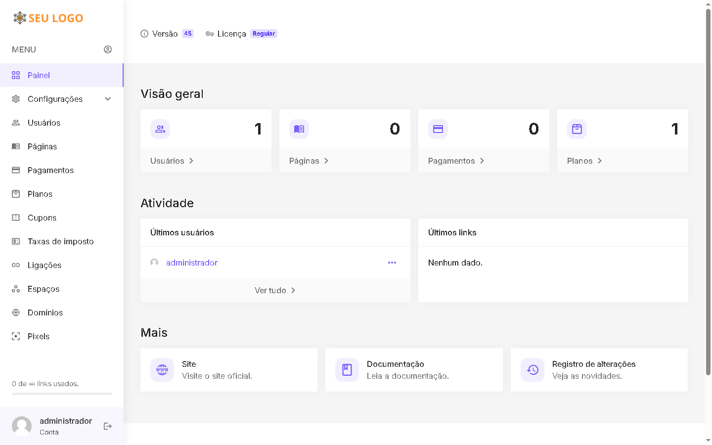
Task: Click the calendar icon in Planos card
Action: click(x=577, y=129)
